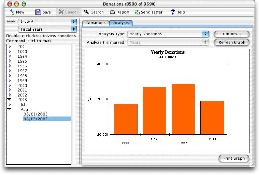Click the Save floppy disk icon
The image size is (259, 175).
coord(38,12)
